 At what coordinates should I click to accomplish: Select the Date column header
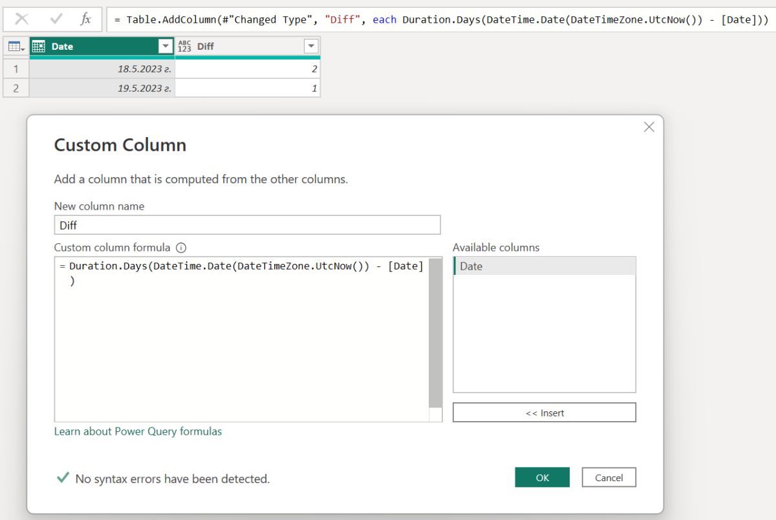click(102, 47)
